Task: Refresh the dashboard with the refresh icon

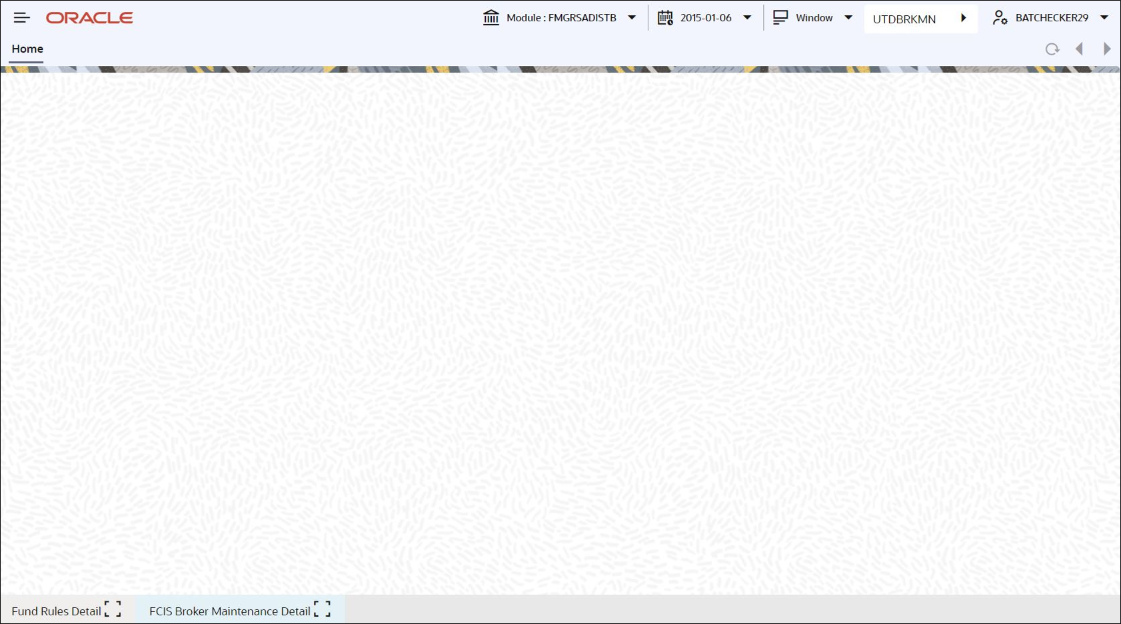Action: click(1052, 49)
